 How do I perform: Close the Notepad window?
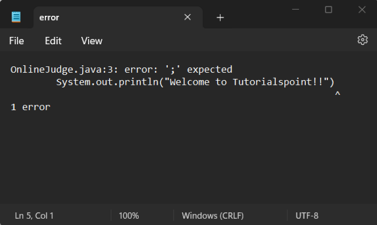pyautogui.click(x=362, y=10)
